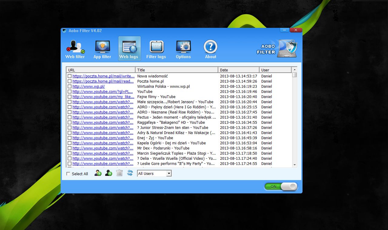Open the youtube.com/my_like link
Viewport: 388px width, 230px height.
click(x=103, y=97)
